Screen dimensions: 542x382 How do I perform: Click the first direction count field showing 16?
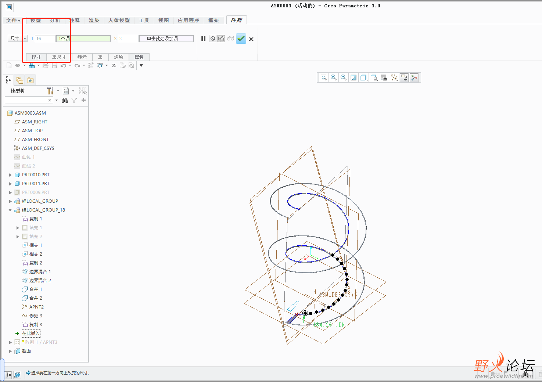click(x=45, y=39)
